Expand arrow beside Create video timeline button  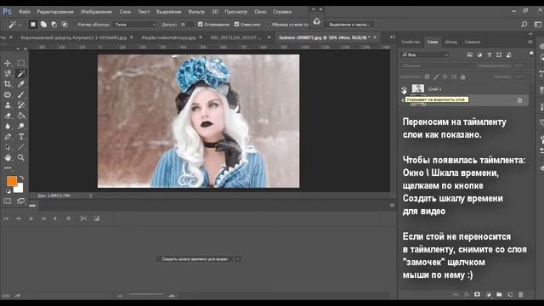(x=238, y=259)
